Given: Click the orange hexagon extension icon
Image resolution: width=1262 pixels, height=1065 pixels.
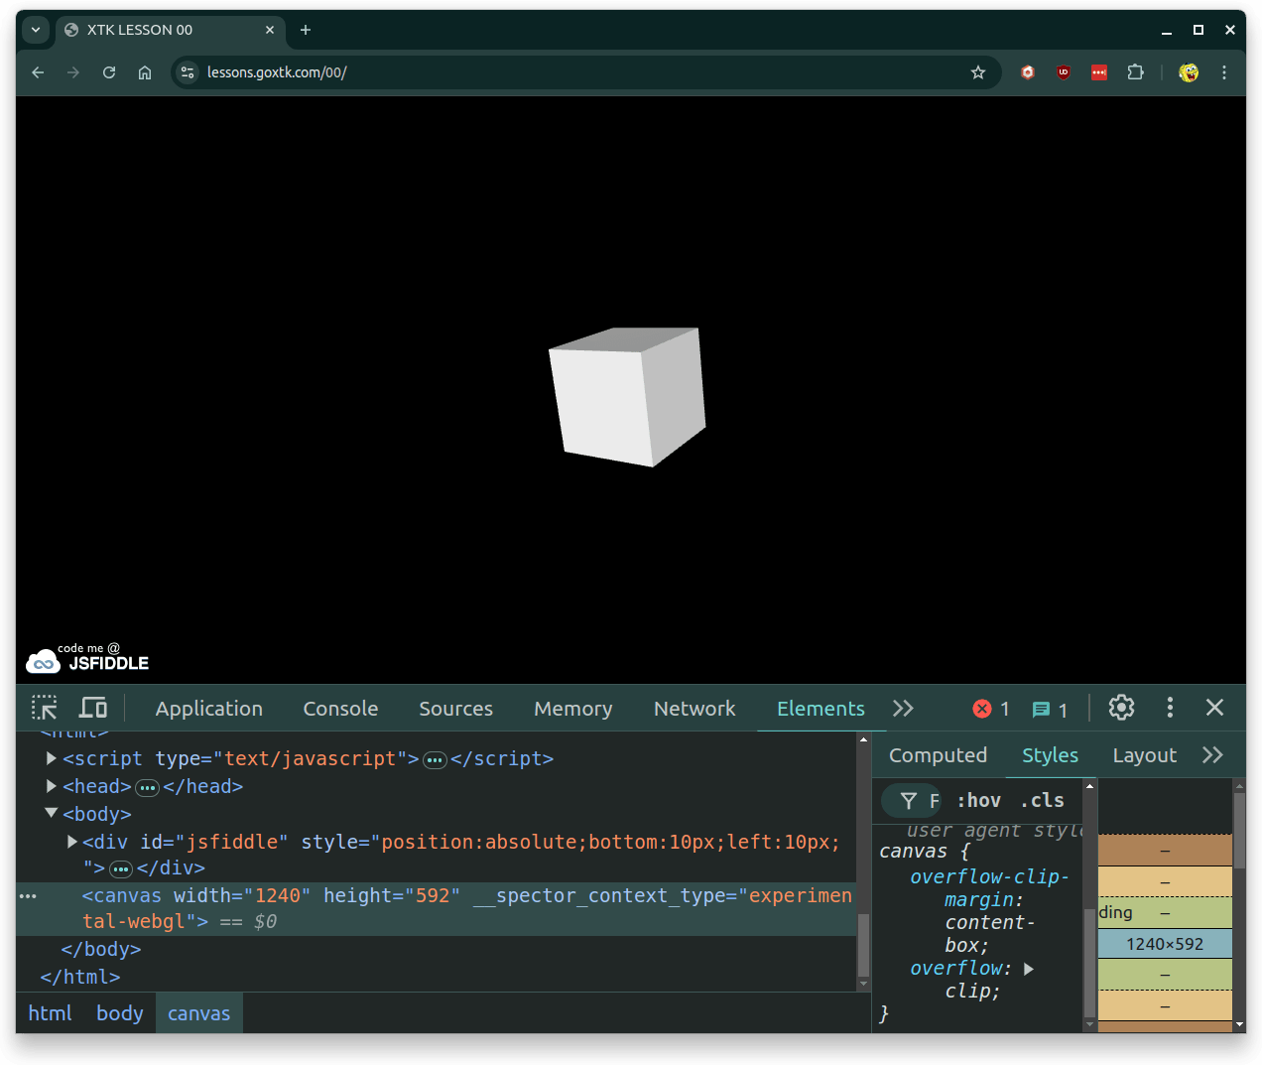Looking at the screenshot, I should point(1028,72).
